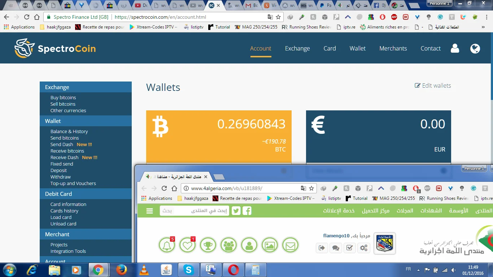This screenshot has width=493, height=277.
Task: Bookmark the SpectroCoin page with the star
Action: [278, 17]
